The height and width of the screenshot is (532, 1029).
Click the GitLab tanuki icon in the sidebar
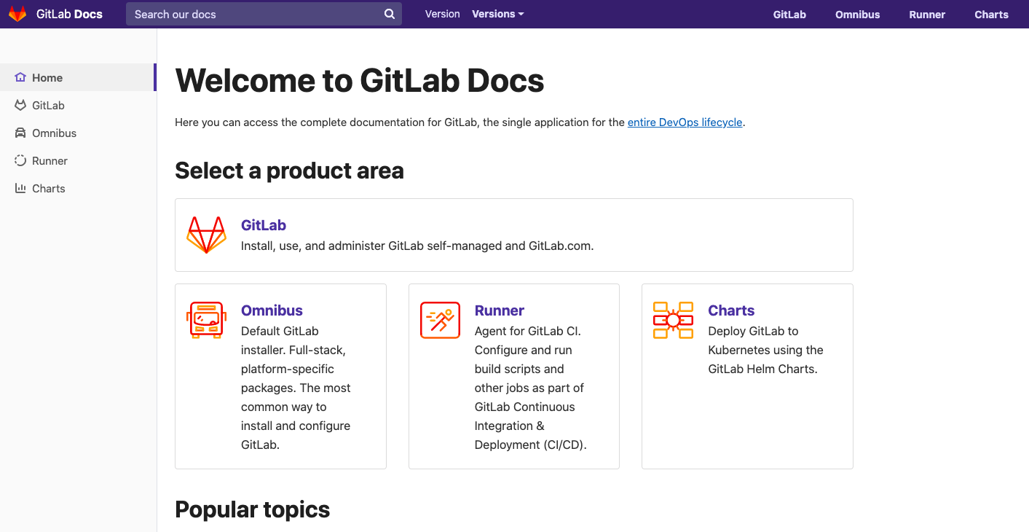point(20,105)
